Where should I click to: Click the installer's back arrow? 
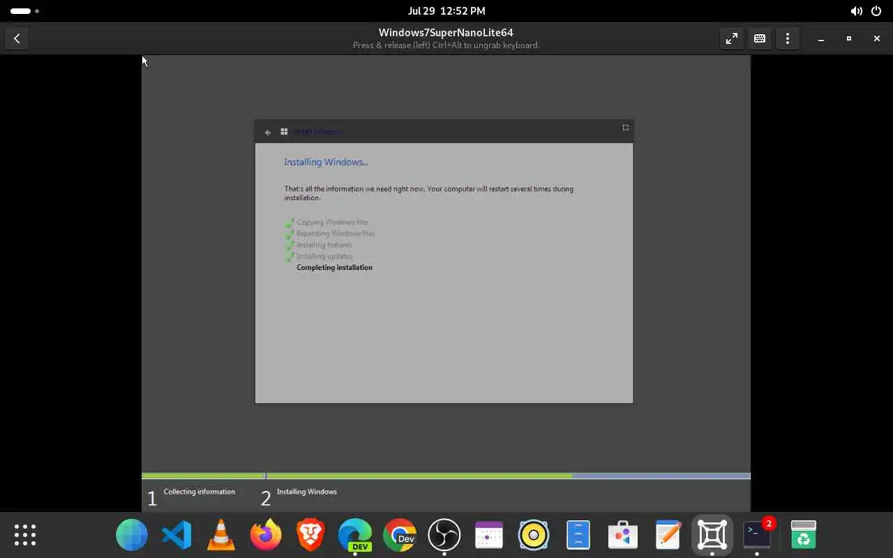tap(267, 132)
